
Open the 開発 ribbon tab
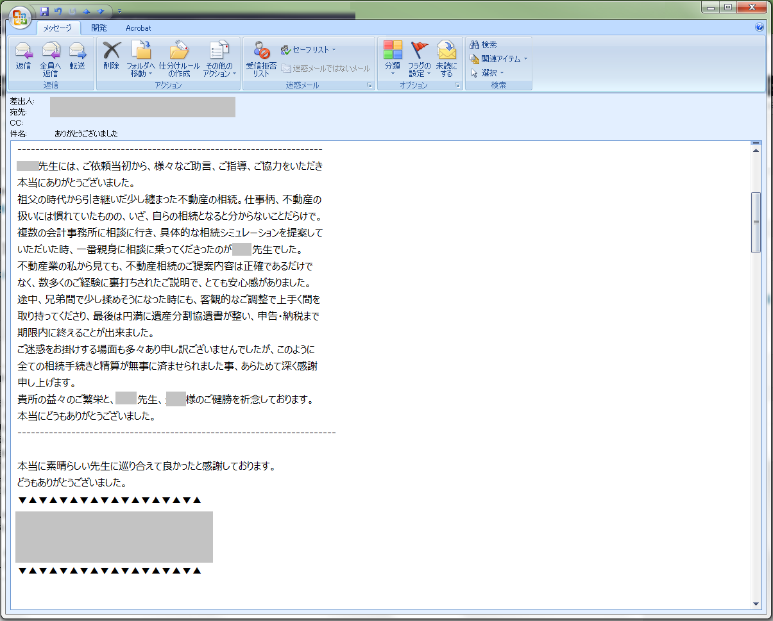coord(99,28)
